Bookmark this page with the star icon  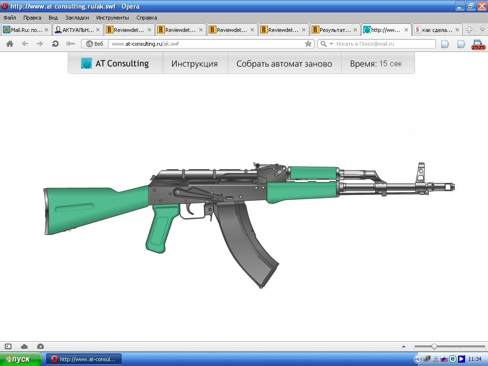(x=308, y=44)
